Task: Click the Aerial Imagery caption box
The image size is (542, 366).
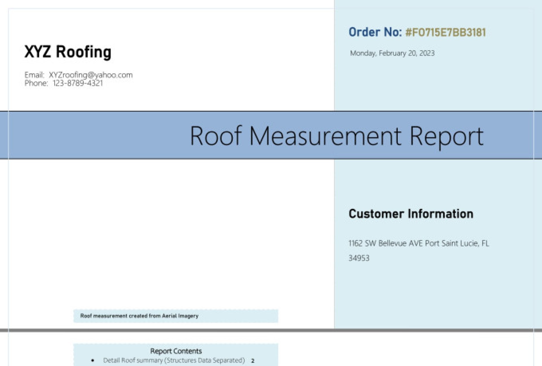Action: 176,316
